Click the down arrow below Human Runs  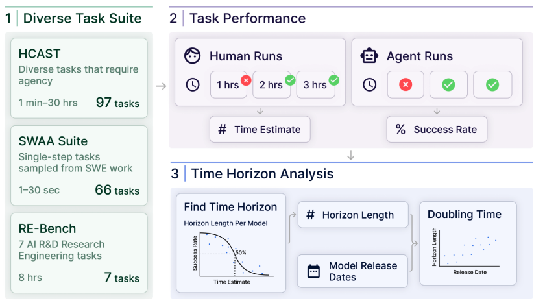click(260, 110)
